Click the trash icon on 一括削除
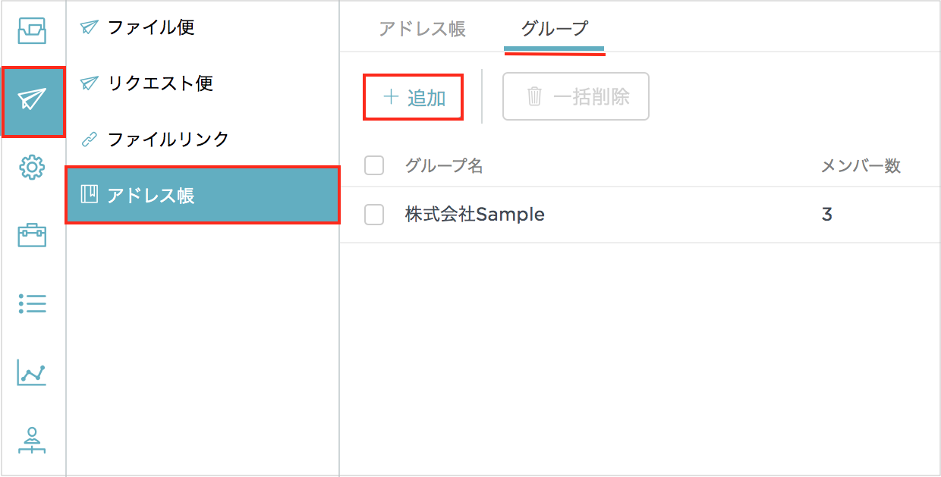This screenshot has width=941, height=477. click(535, 97)
